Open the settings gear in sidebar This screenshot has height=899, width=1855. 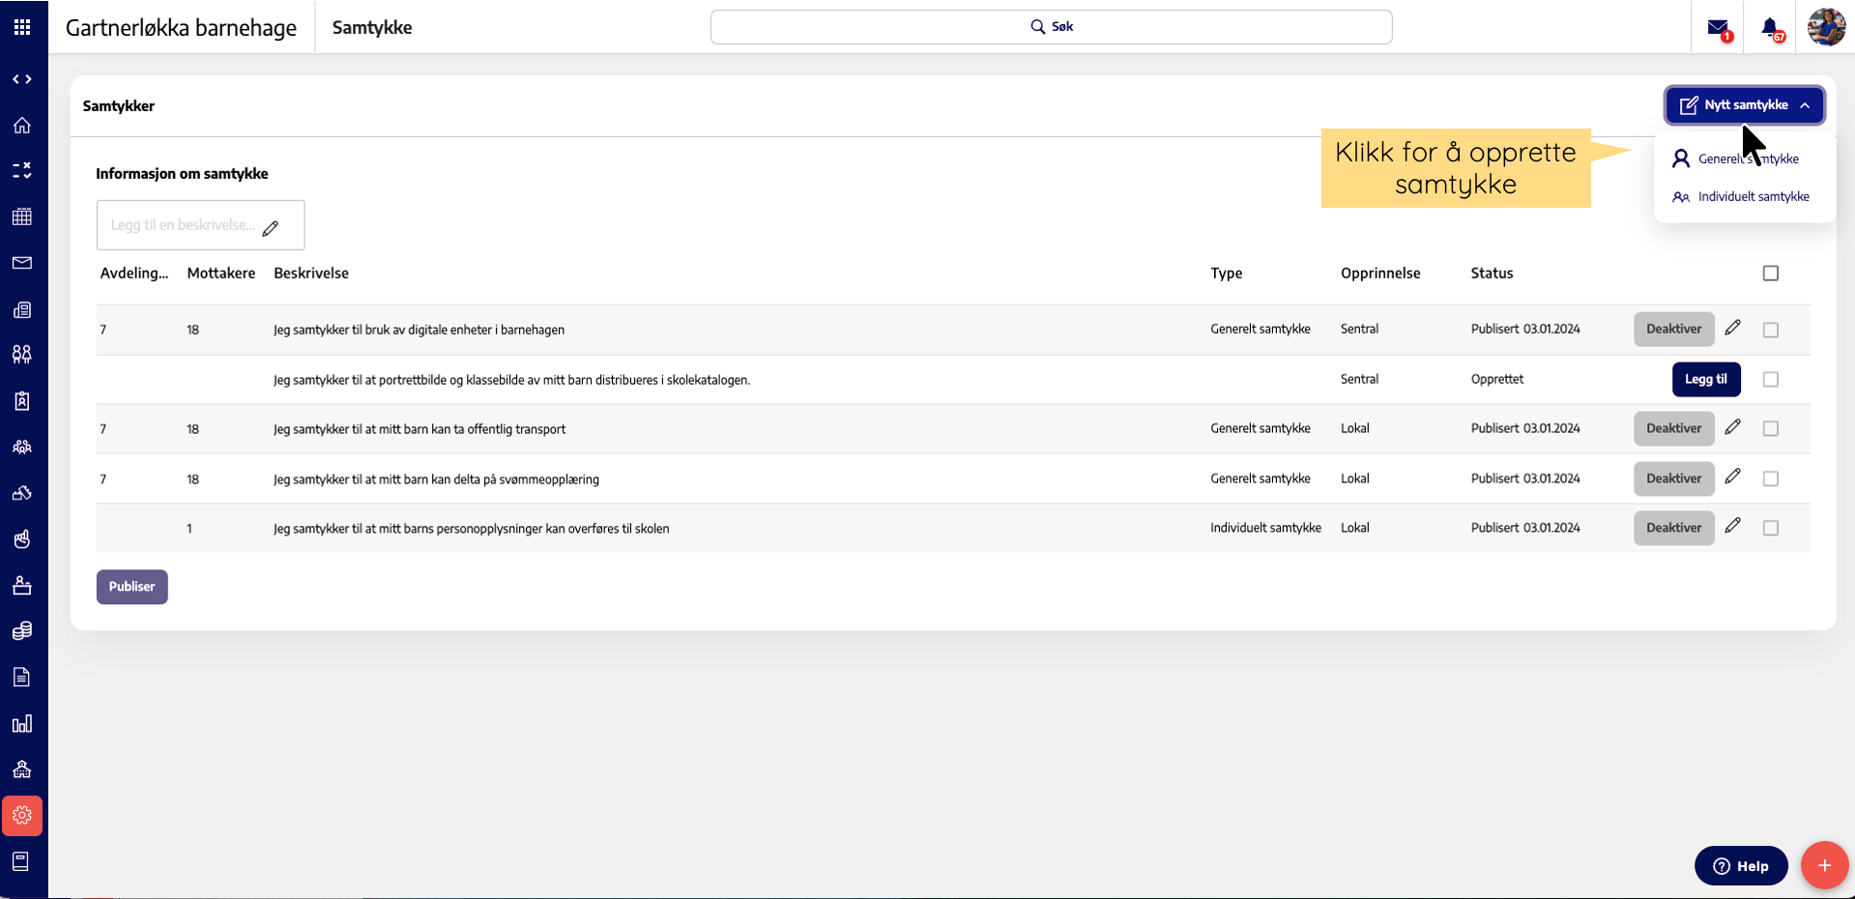point(22,816)
